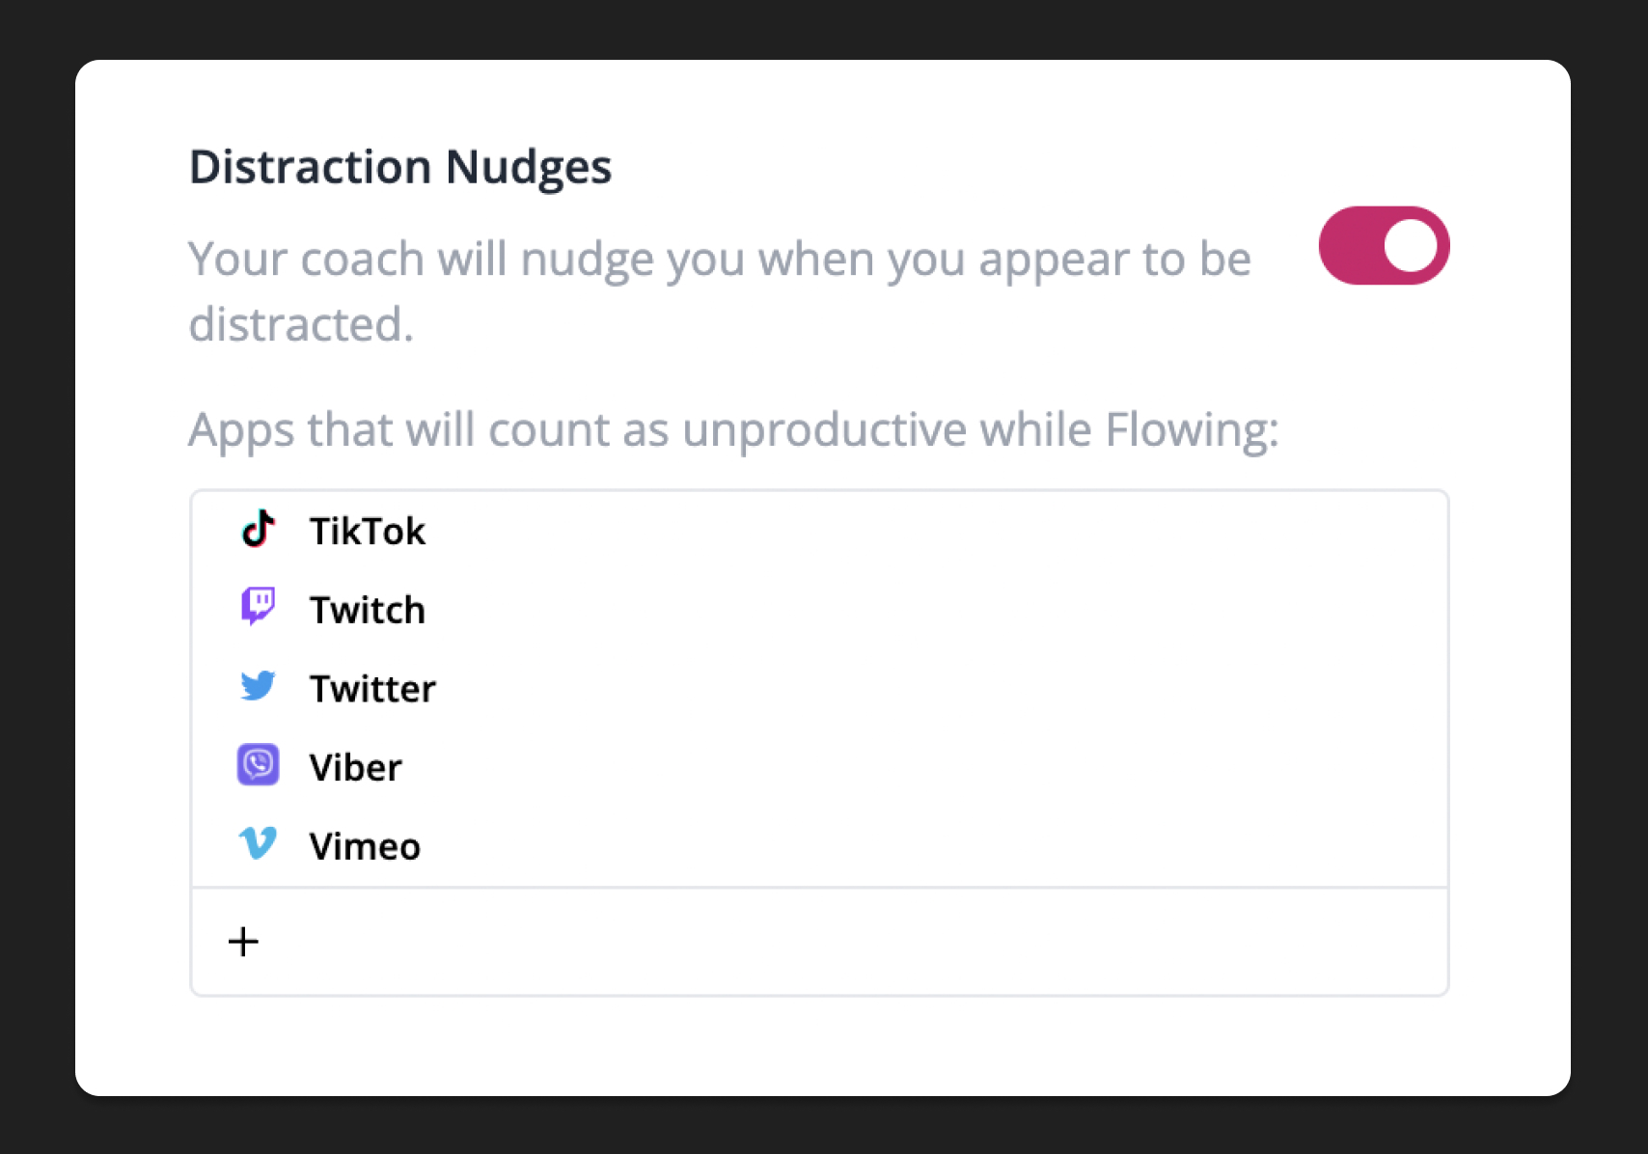Viewport: 1648px width, 1154px height.
Task: Click the coach nudge description text
Action: point(720,291)
